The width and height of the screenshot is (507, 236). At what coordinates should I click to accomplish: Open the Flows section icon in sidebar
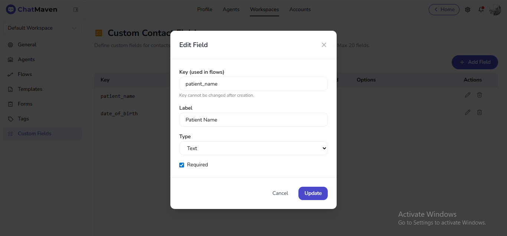tap(10, 74)
